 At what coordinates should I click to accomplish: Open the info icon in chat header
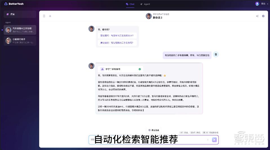(x=263, y=16)
